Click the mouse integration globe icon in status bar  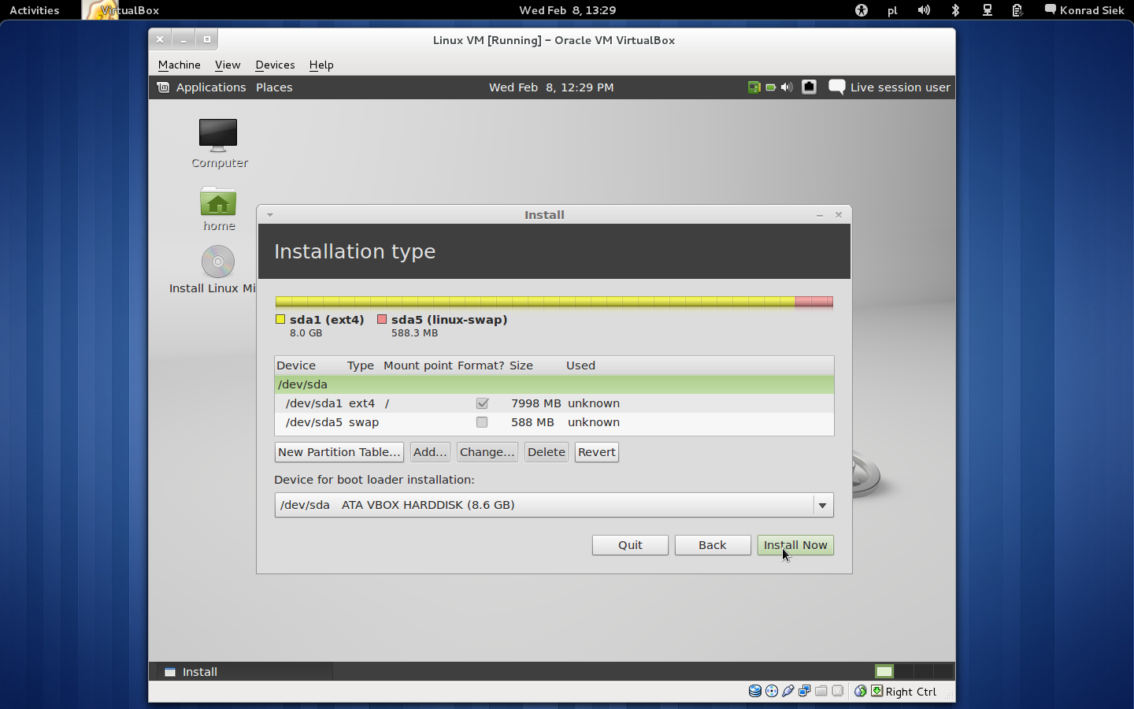[x=861, y=691]
